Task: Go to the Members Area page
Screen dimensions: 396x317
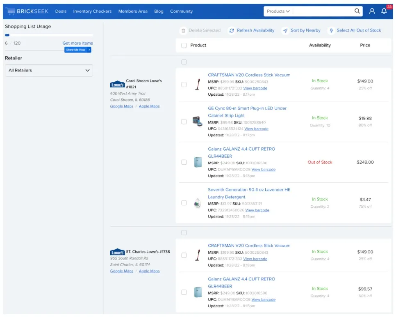Action: (133, 11)
